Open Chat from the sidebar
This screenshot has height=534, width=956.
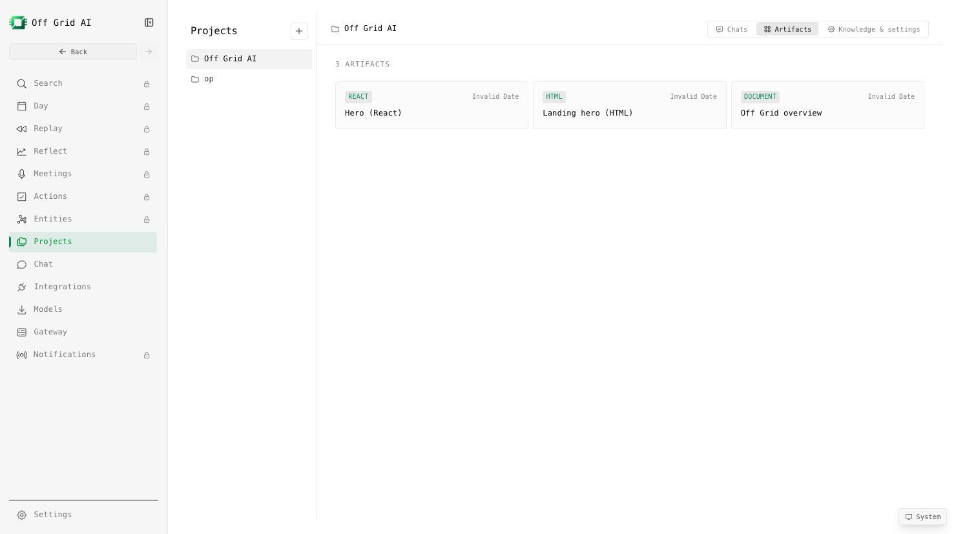point(83,264)
